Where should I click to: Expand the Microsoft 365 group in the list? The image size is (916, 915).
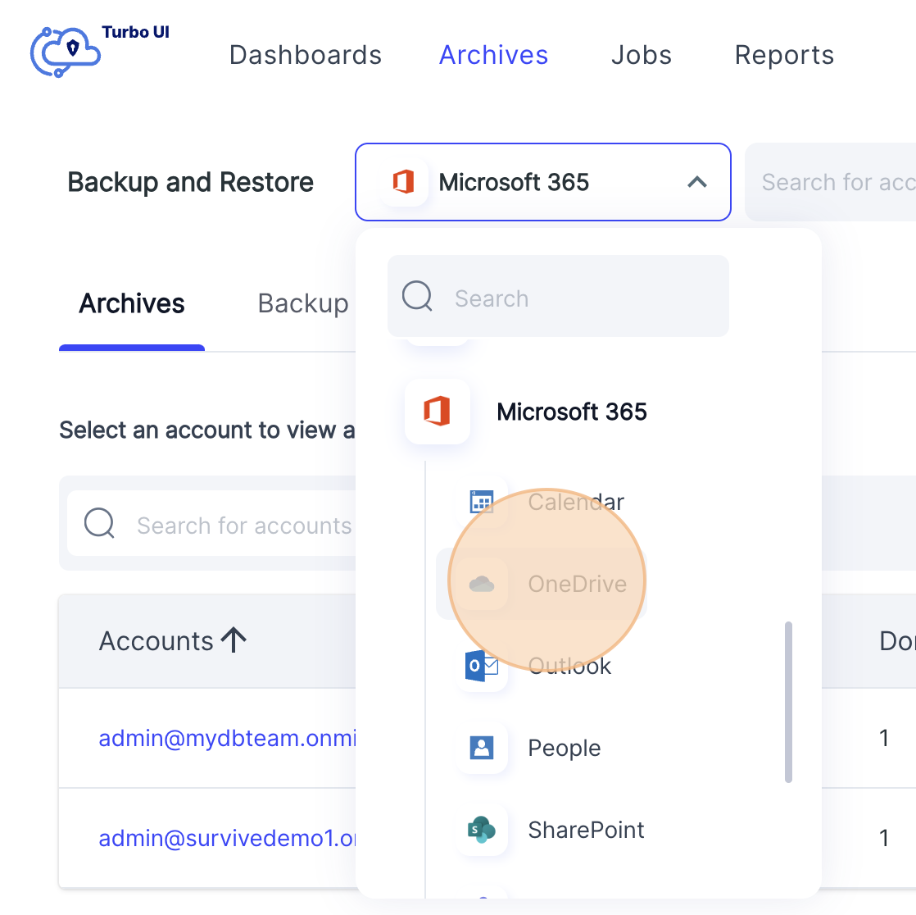coord(572,411)
